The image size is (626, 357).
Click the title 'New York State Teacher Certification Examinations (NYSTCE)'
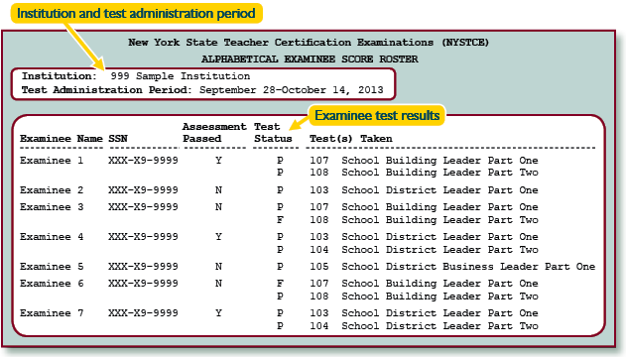click(x=309, y=43)
